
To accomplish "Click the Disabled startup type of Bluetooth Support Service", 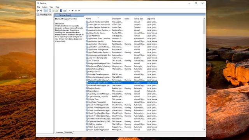I will (x=137, y=83).
